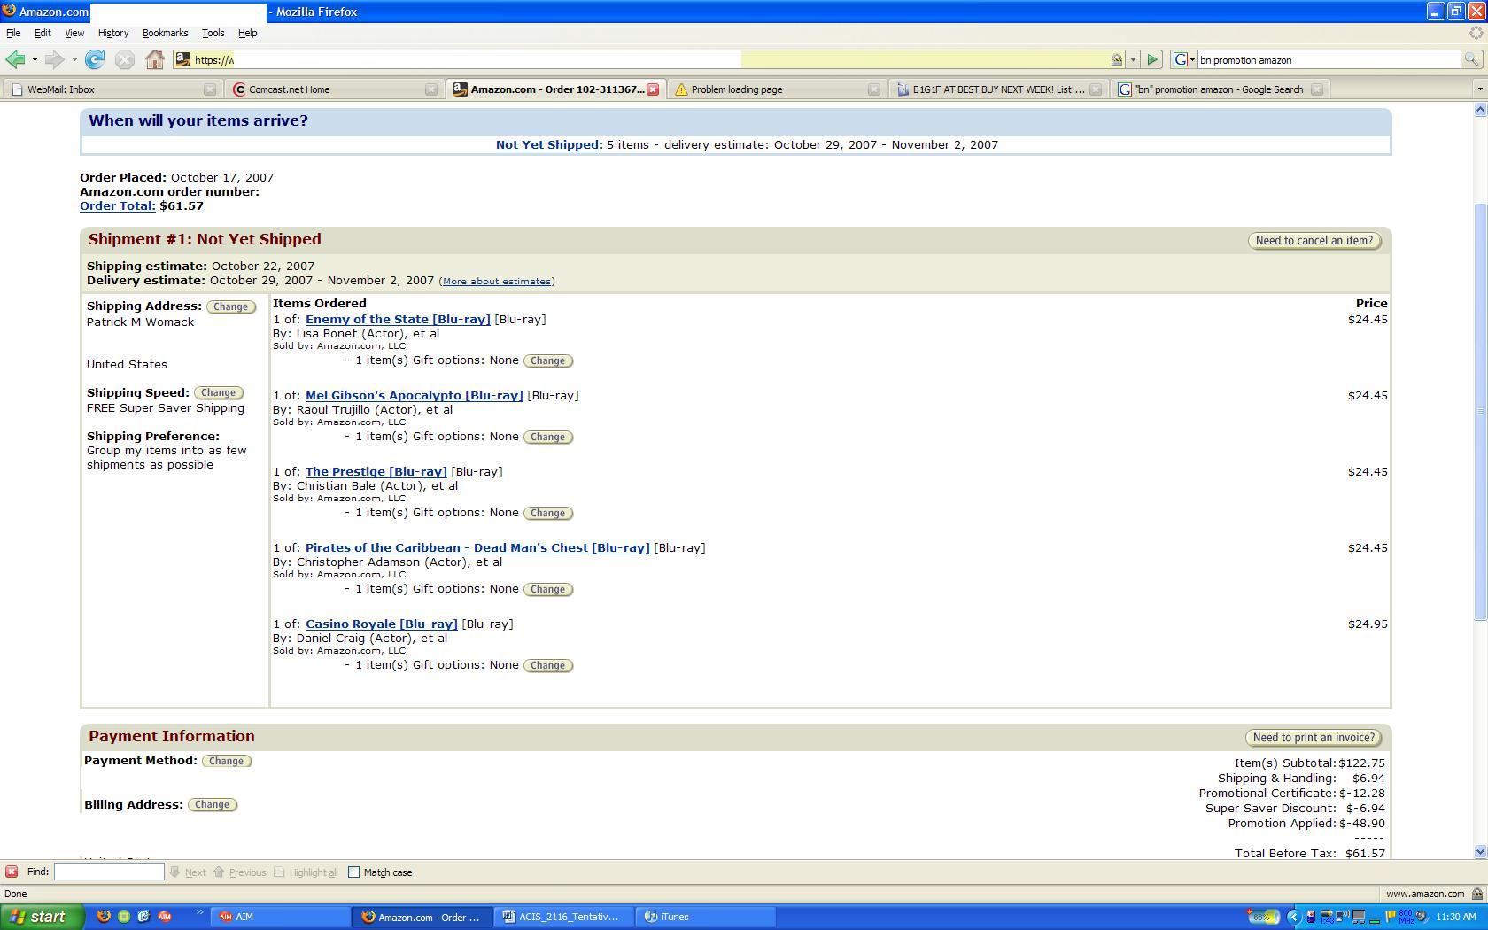This screenshot has width=1488, height=930.
Task: Change gift options for Enemy of the State
Action: click(x=547, y=360)
